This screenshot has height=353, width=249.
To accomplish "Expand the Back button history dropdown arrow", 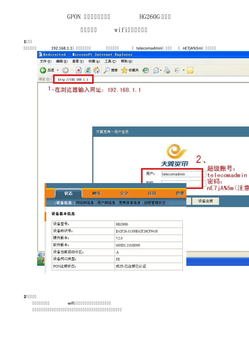I will coord(58,70).
